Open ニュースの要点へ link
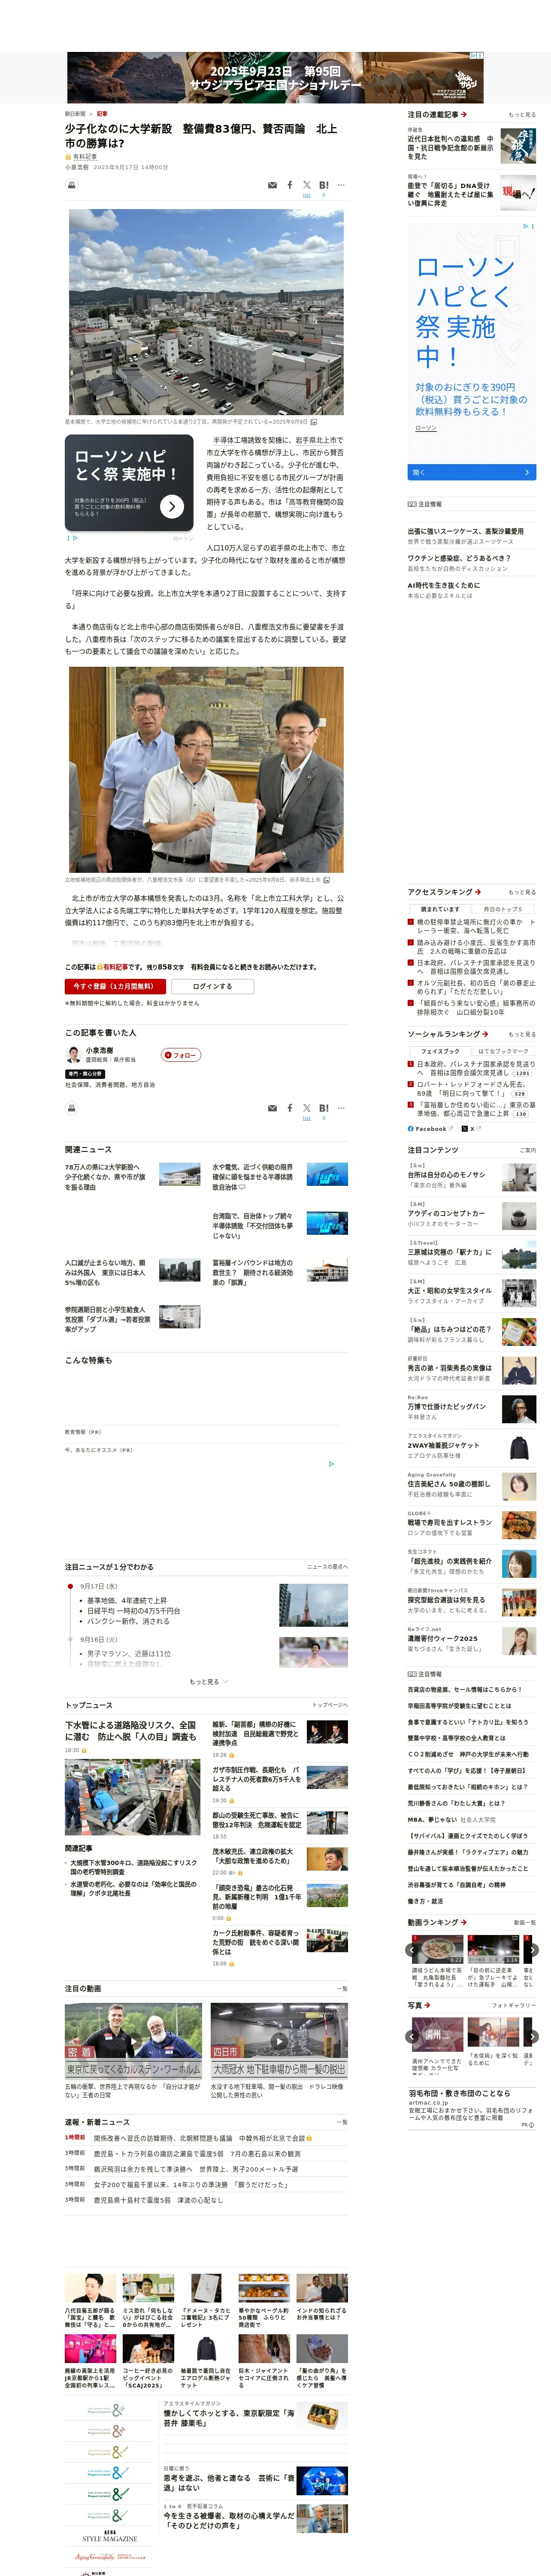Viewport: 551px width, 2576px height. (x=327, y=1567)
